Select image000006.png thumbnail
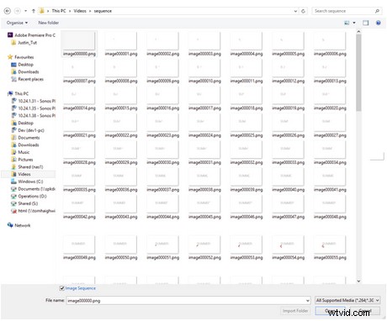Screen dimensions: 387x321 tap(330, 40)
